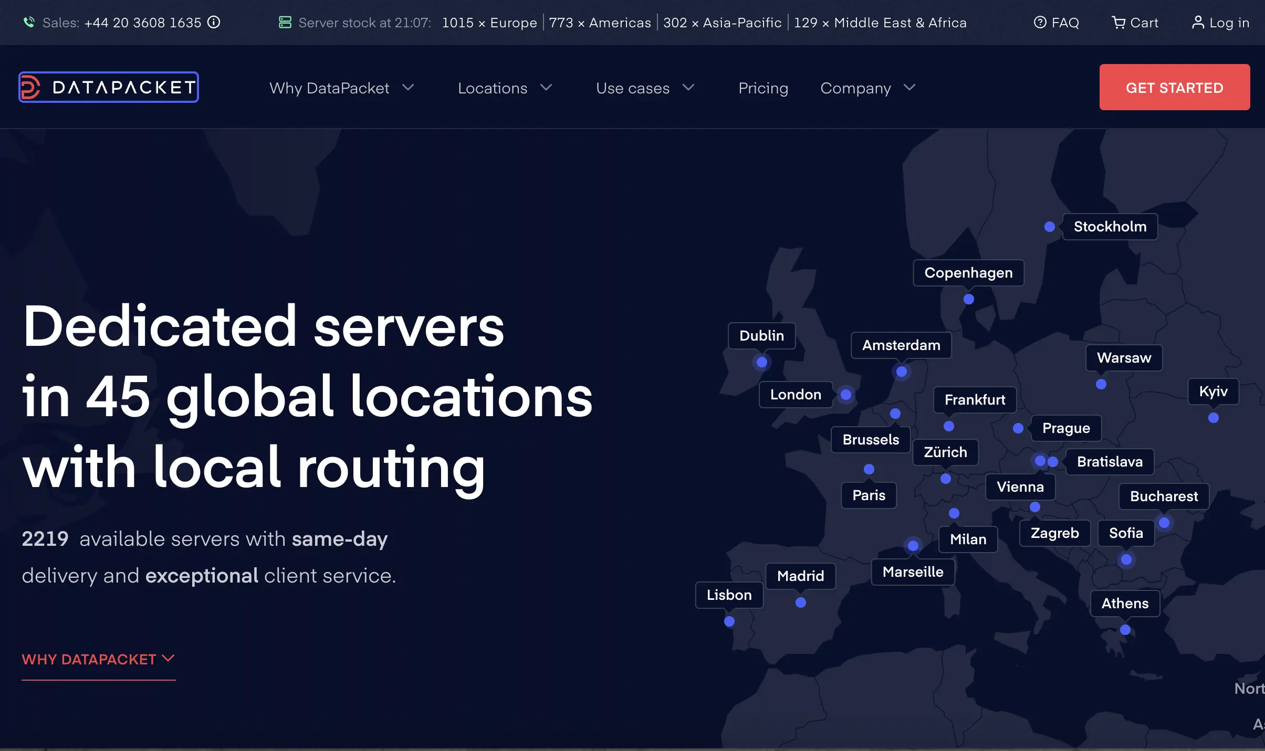Click the green phone icon
The image size is (1265, 751).
coord(29,23)
